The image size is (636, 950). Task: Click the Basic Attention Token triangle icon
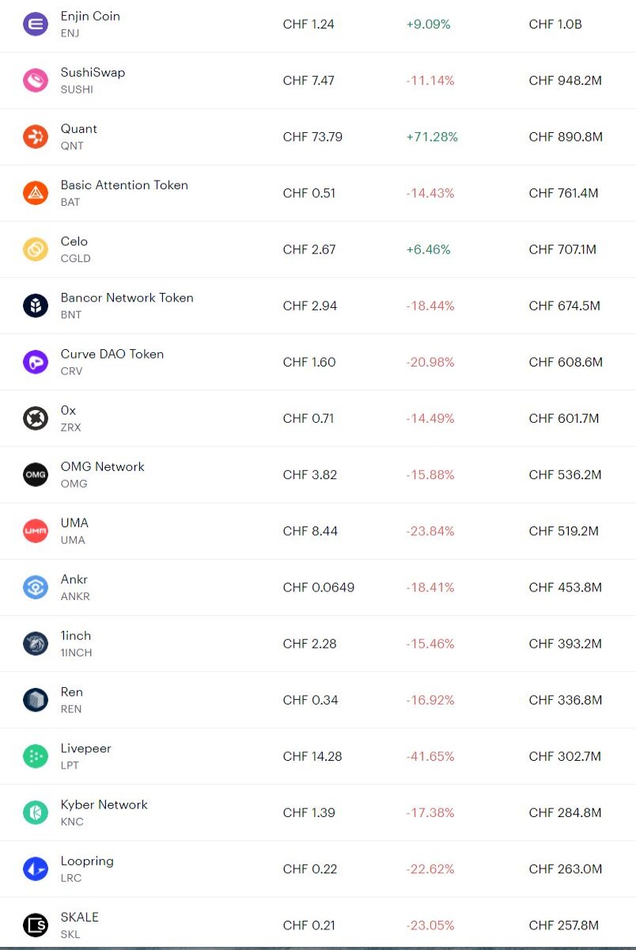click(36, 192)
